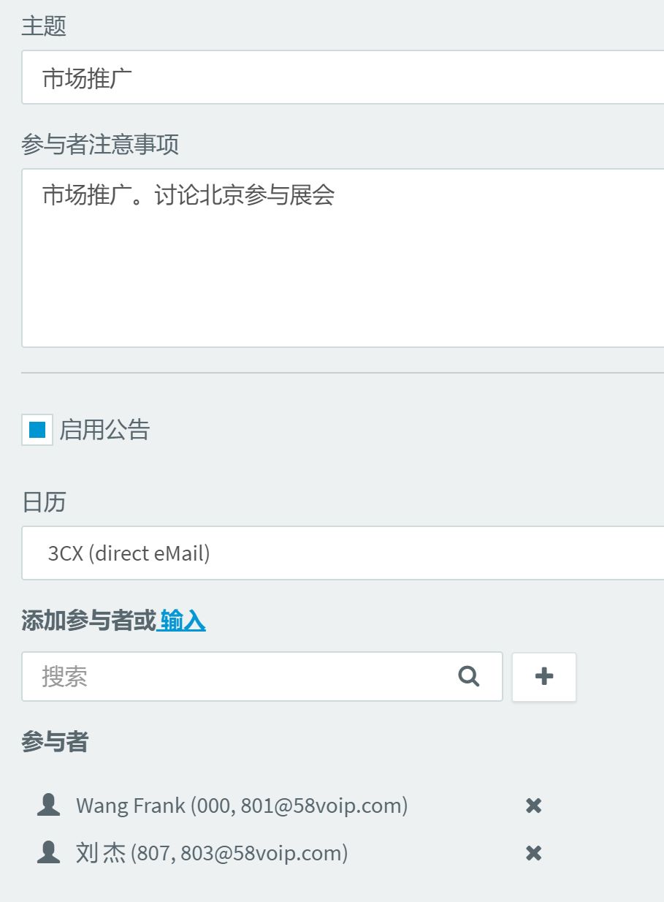This screenshot has width=664, height=902.
Task: Click the person icon beside Wang Frank
Action: pyautogui.click(x=48, y=805)
